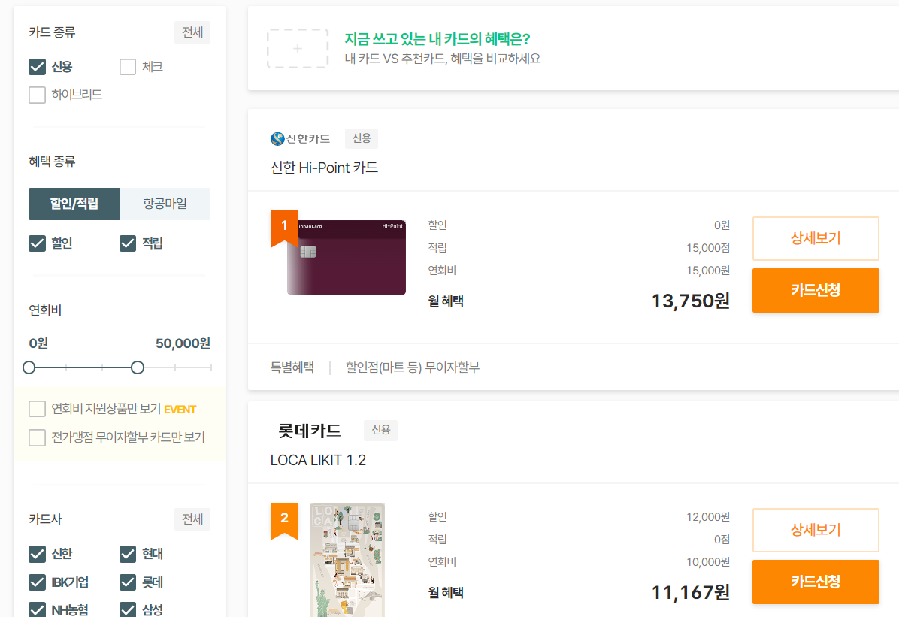
Task: Click 신용 tag next to 신한카드 logo
Action: click(362, 138)
